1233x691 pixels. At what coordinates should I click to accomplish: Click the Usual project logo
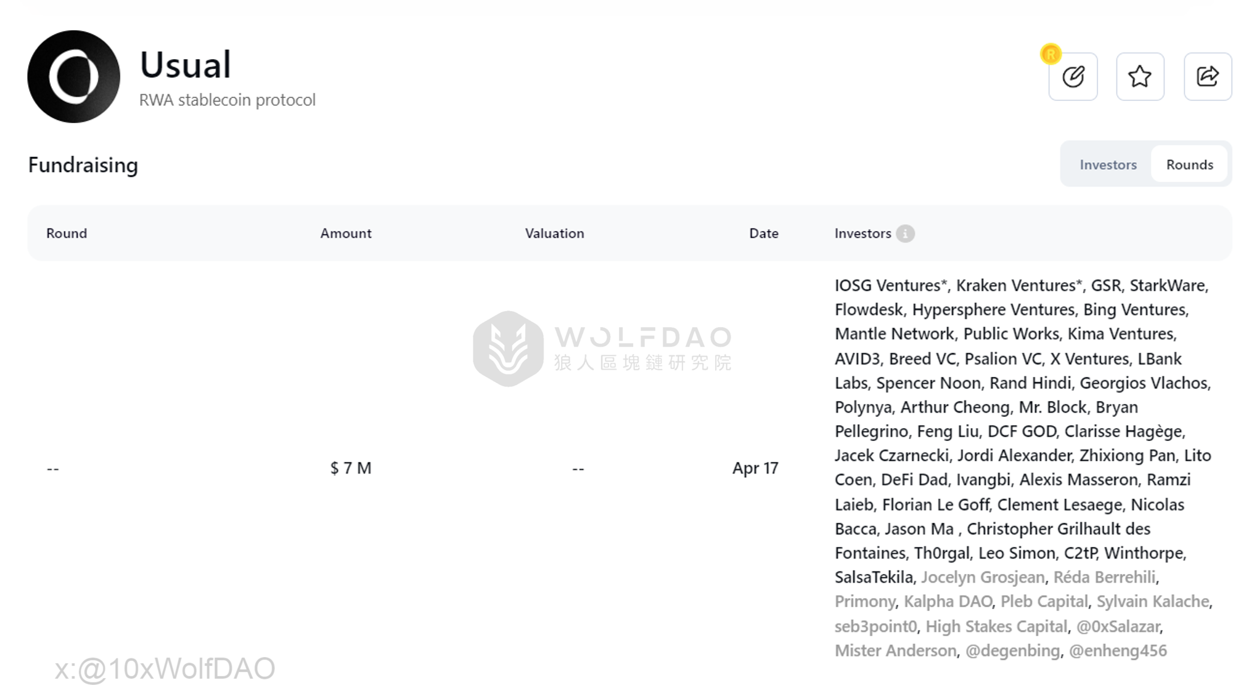(74, 76)
